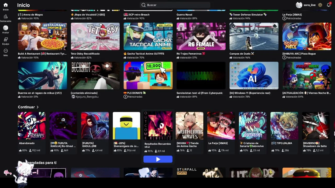Open the sora_live username link
This screenshot has height=188, width=335.
point(309,5)
